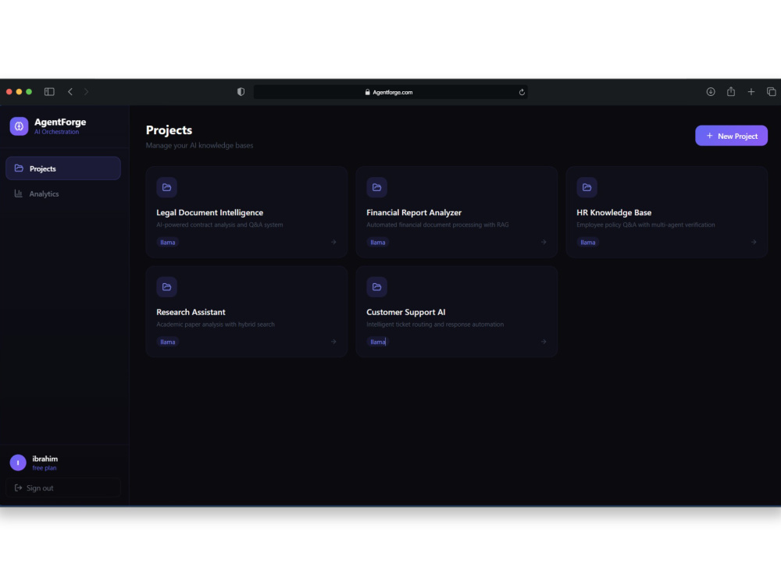Reload the page with the refresh icon
Image resolution: width=781 pixels, height=585 pixels.
[x=522, y=92]
